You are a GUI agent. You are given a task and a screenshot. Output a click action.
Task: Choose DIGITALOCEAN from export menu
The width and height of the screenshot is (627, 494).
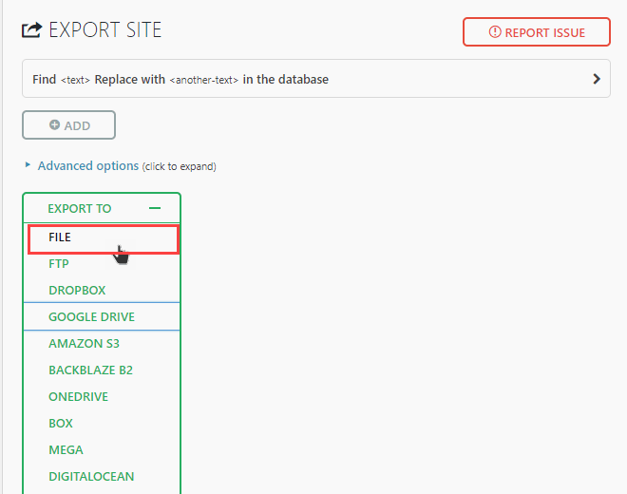(91, 477)
